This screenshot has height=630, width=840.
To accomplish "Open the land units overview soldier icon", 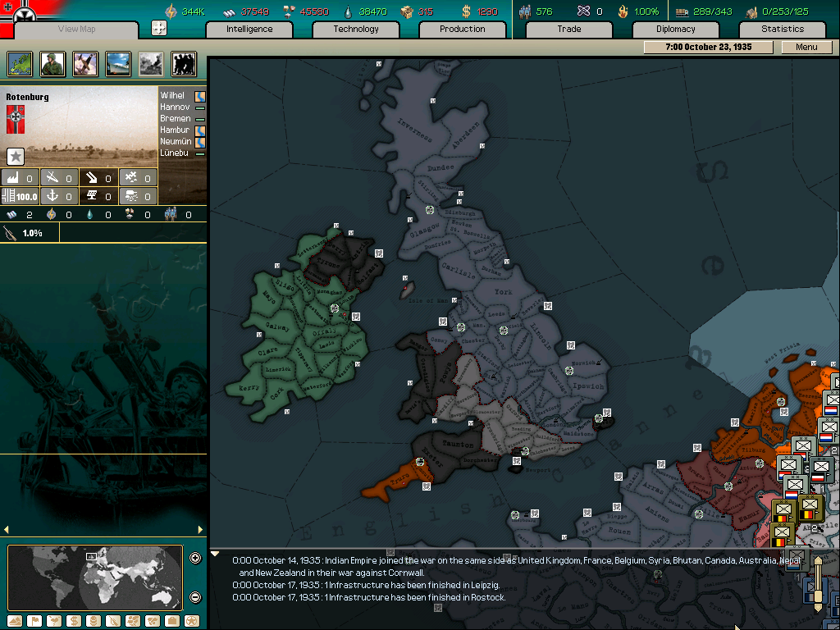I will coord(52,64).
